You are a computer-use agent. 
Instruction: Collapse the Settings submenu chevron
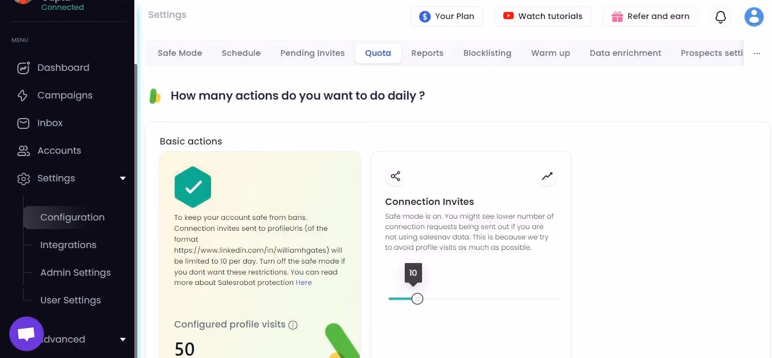click(122, 178)
